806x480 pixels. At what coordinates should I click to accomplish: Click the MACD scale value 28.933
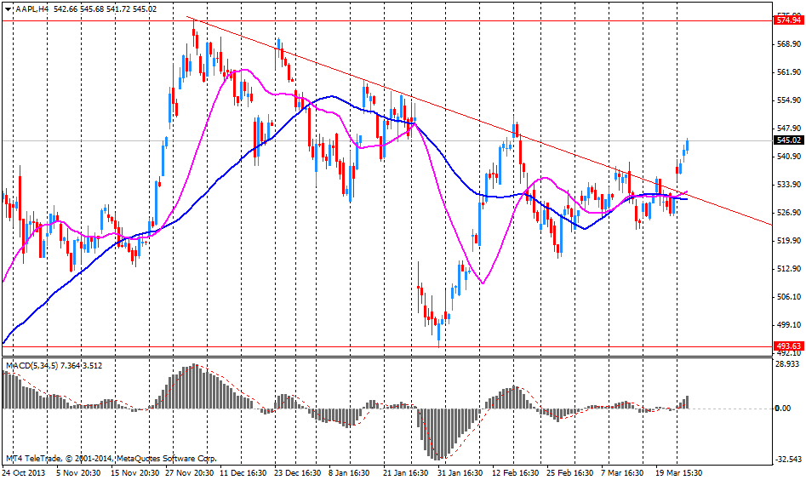[x=788, y=364]
